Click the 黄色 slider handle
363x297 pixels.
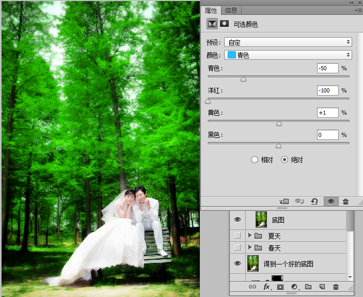279,123
